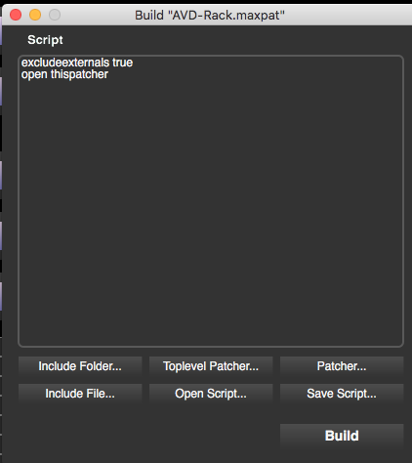The width and height of the screenshot is (412, 463).
Task: Click empty area of Script text box
Action: tap(211, 212)
